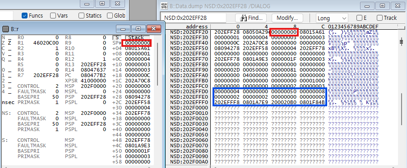407x168 pixels.
Task: Select dump row NSD:202EFF20 address
Action: coord(189,32)
